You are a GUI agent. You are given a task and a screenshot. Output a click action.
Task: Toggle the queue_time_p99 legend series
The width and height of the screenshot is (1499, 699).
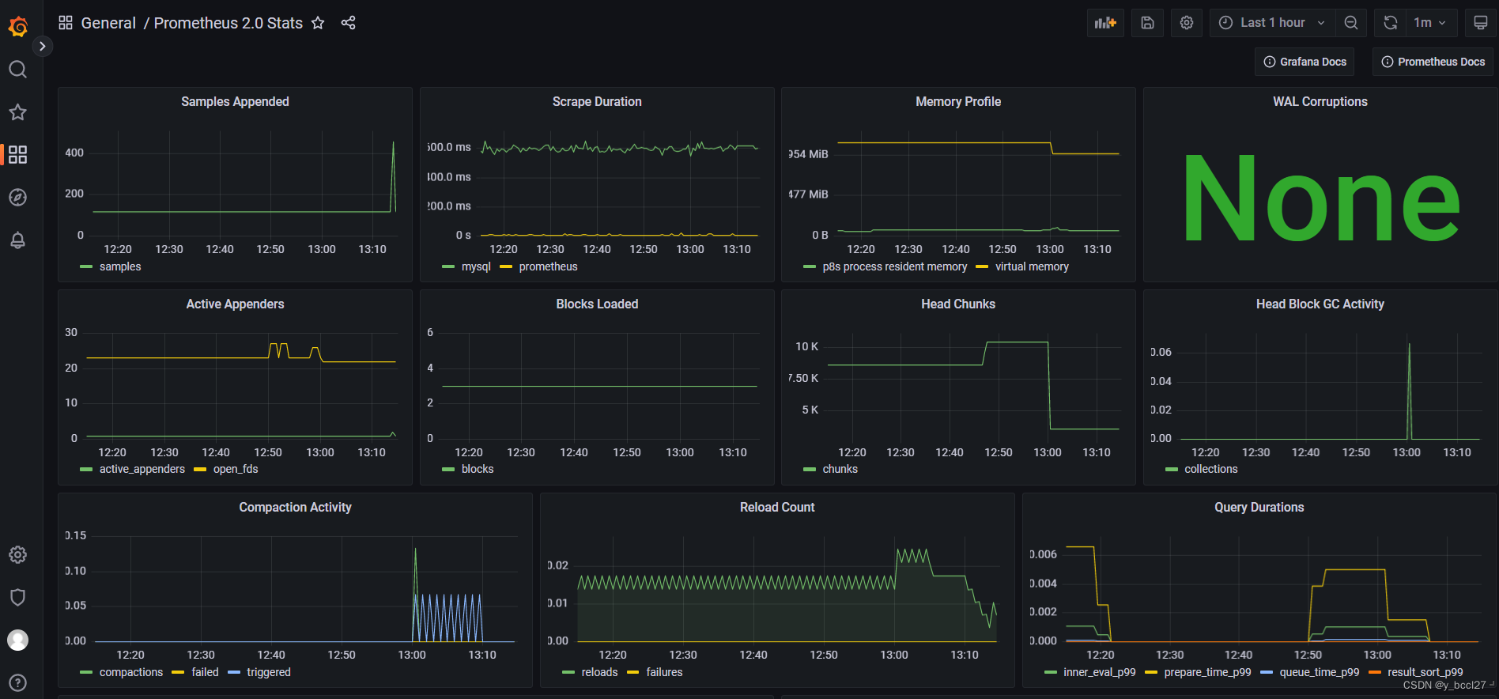click(1319, 672)
